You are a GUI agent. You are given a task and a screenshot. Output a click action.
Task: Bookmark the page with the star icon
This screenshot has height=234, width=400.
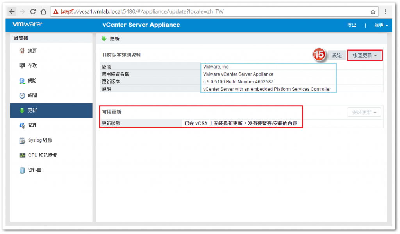(373, 12)
